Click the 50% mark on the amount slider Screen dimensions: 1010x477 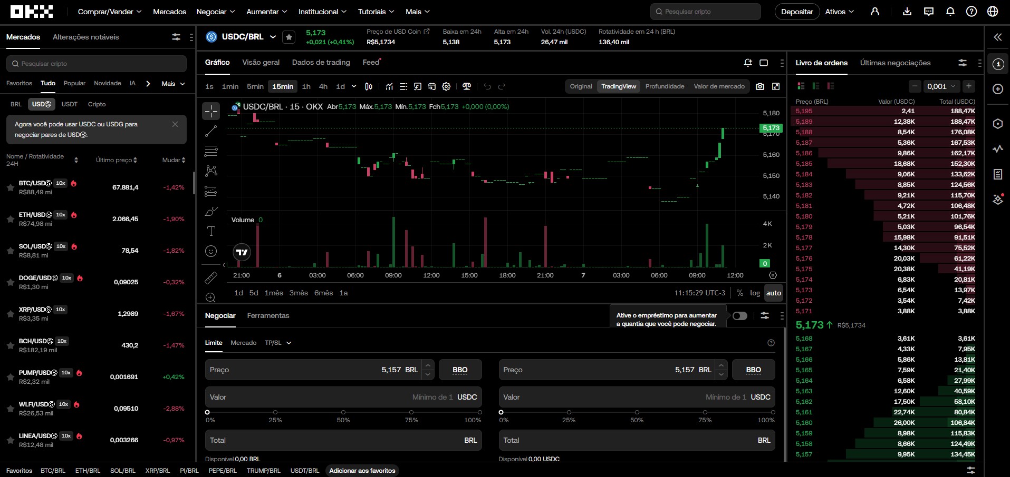pyautogui.click(x=343, y=412)
